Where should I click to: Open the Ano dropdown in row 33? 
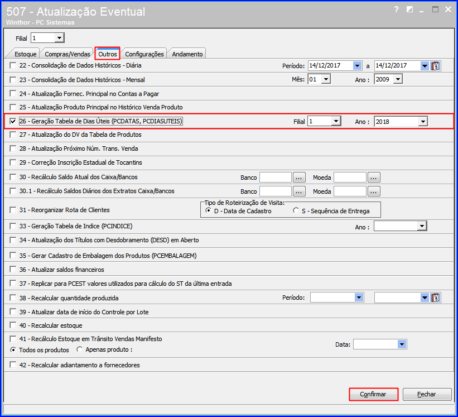[422, 226]
